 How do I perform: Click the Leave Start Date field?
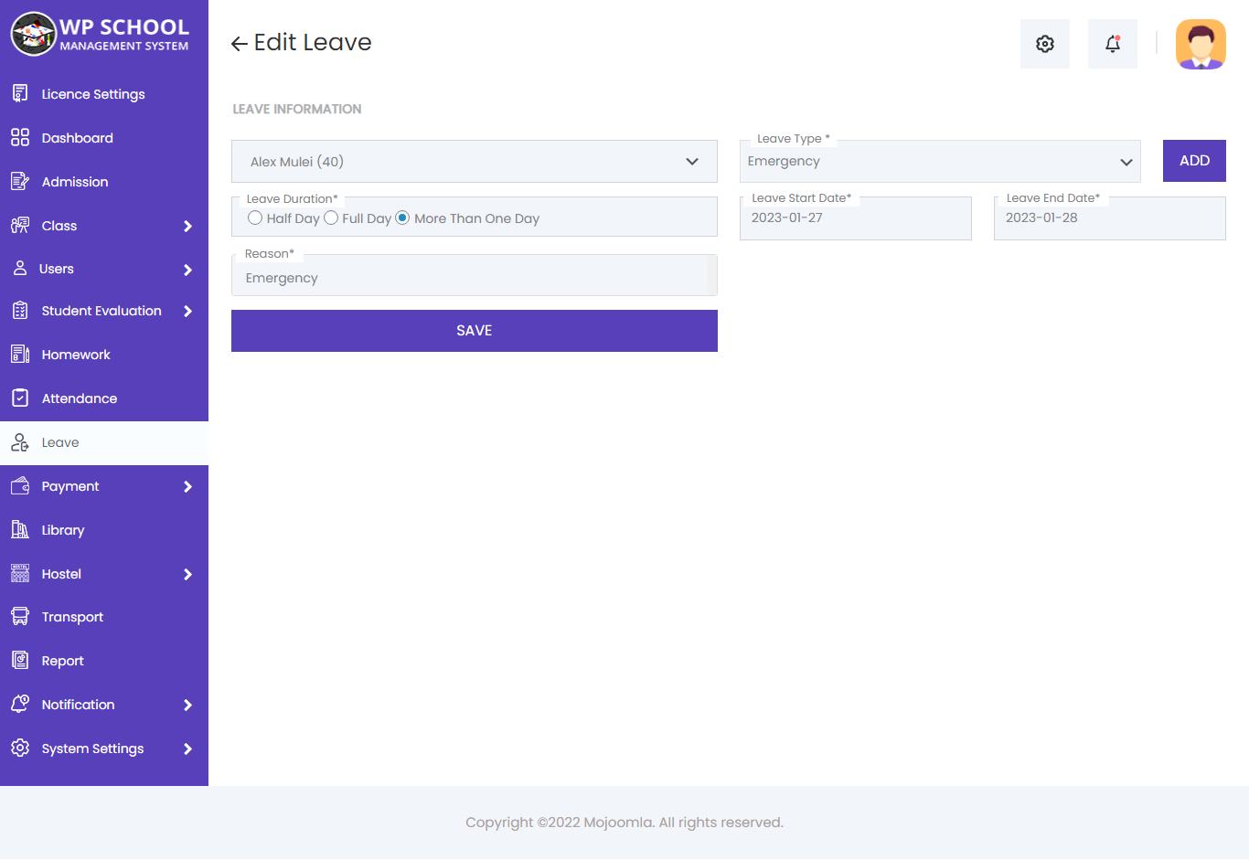point(856,218)
